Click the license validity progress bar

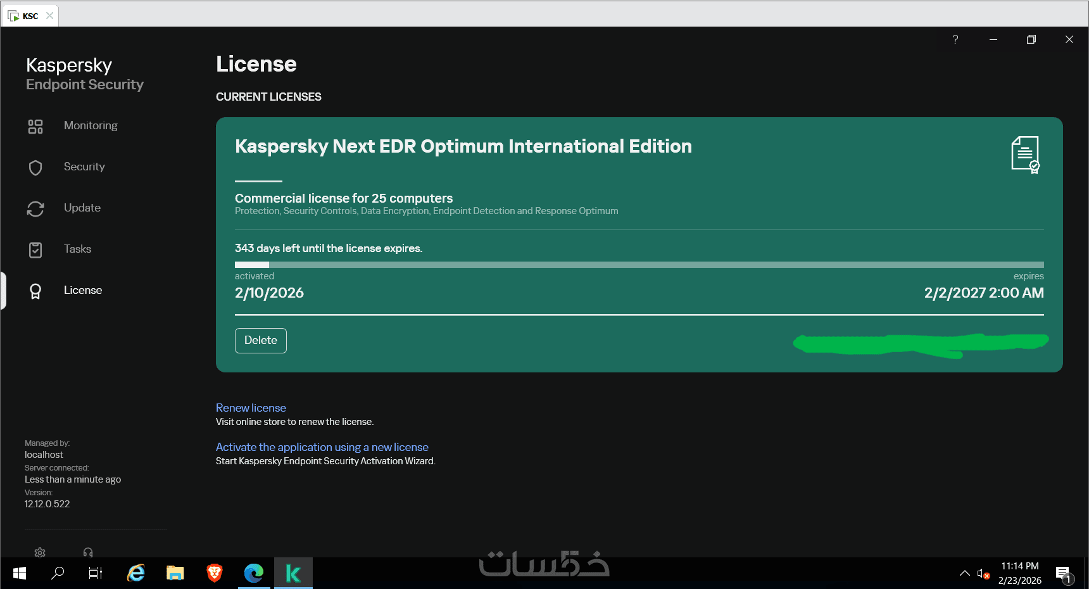click(x=639, y=265)
